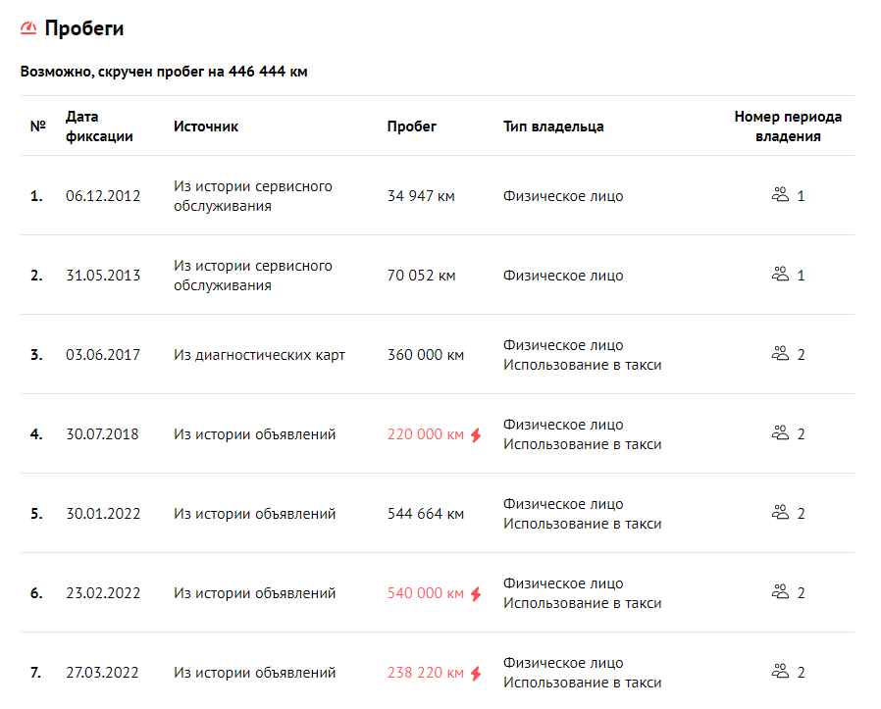Click the lightning icon next to 238 220 км
The height and width of the screenshot is (709, 881).
tap(476, 673)
